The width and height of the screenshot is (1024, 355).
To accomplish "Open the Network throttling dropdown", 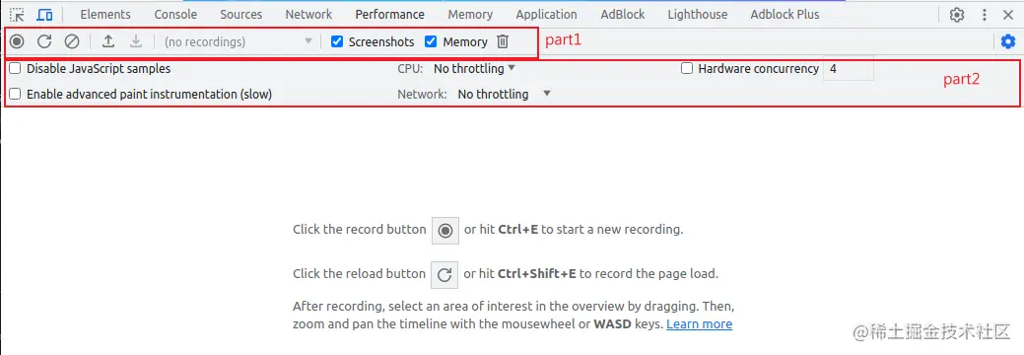I will (x=505, y=94).
